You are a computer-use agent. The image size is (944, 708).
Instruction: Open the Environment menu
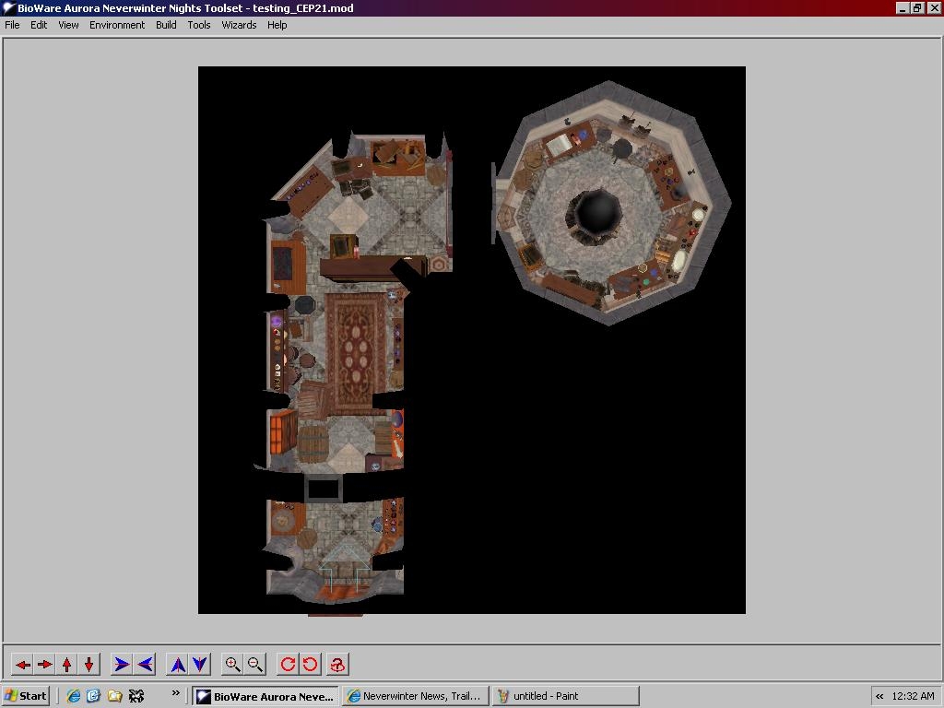tap(117, 25)
